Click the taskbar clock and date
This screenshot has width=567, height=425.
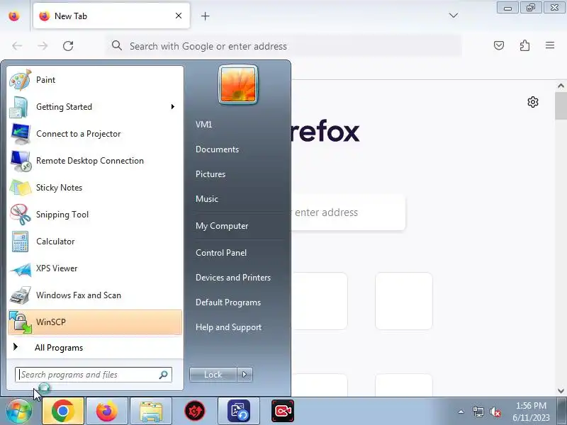(x=531, y=412)
